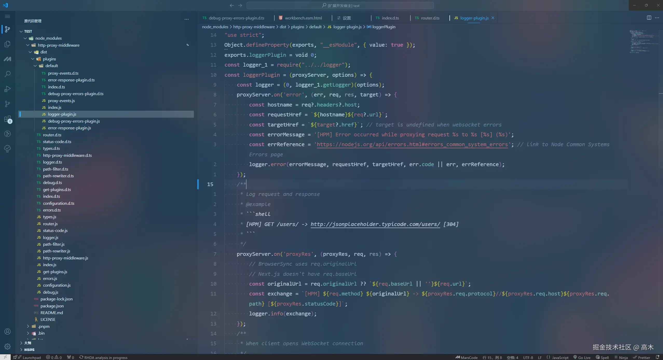Click the command center search box
Screen dimensions: 663x360
(340, 5)
